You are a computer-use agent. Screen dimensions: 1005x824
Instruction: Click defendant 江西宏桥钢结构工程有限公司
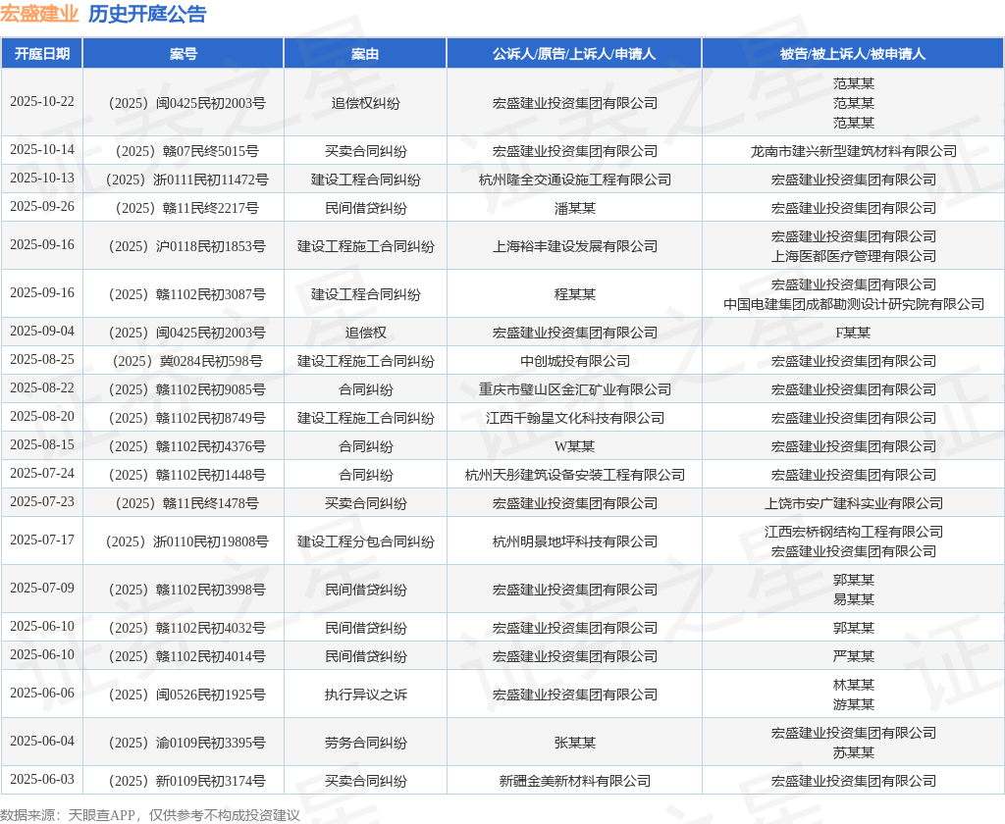click(853, 532)
